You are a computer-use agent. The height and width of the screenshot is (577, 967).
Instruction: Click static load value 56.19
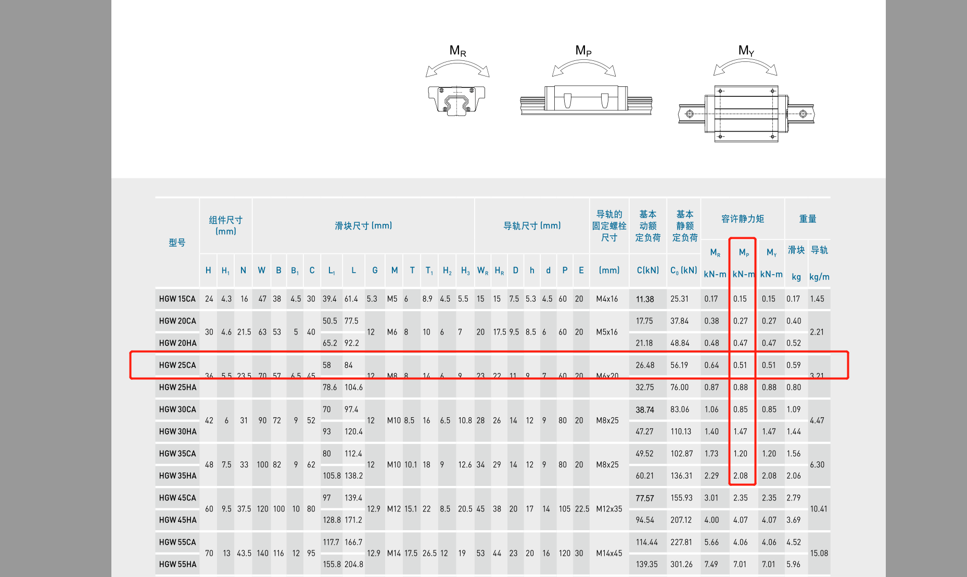point(679,365)
